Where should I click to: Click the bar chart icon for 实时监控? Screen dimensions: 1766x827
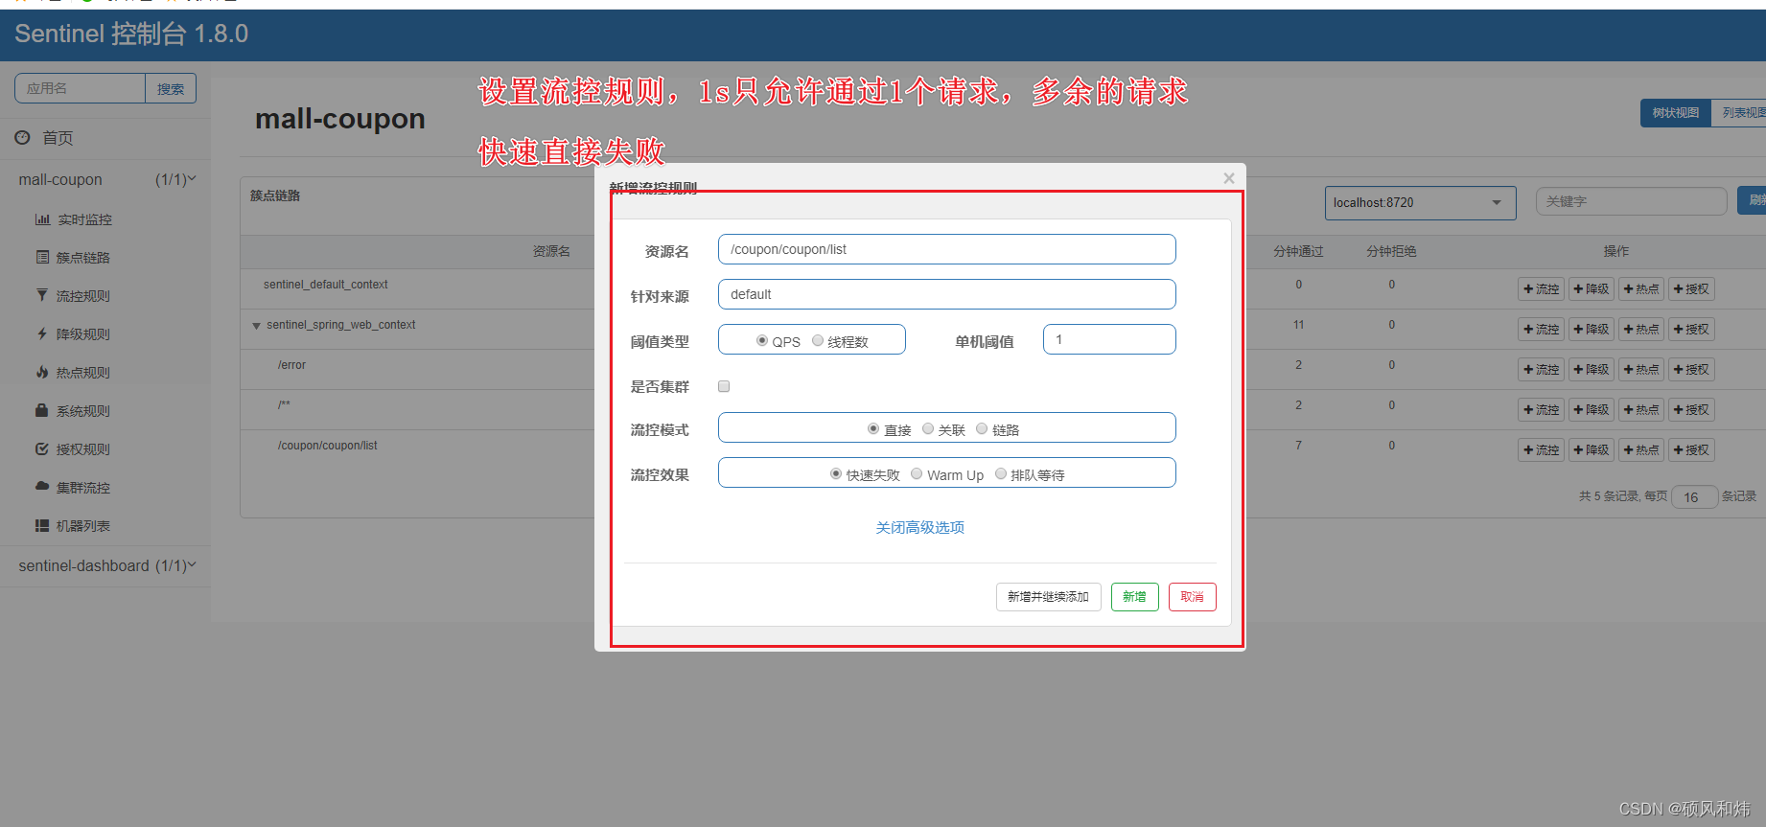42,219
